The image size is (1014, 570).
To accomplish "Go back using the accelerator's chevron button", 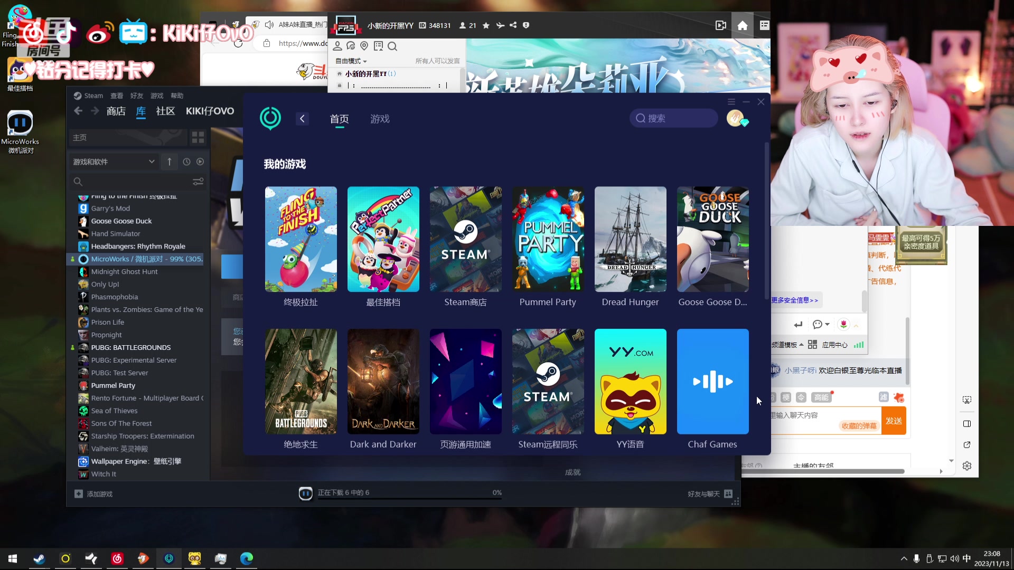I will point(302,119).
